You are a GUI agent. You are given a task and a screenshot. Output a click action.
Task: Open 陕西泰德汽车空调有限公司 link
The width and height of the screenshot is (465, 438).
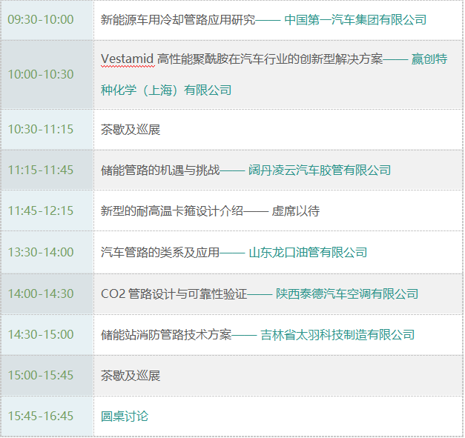click(347, 294)
